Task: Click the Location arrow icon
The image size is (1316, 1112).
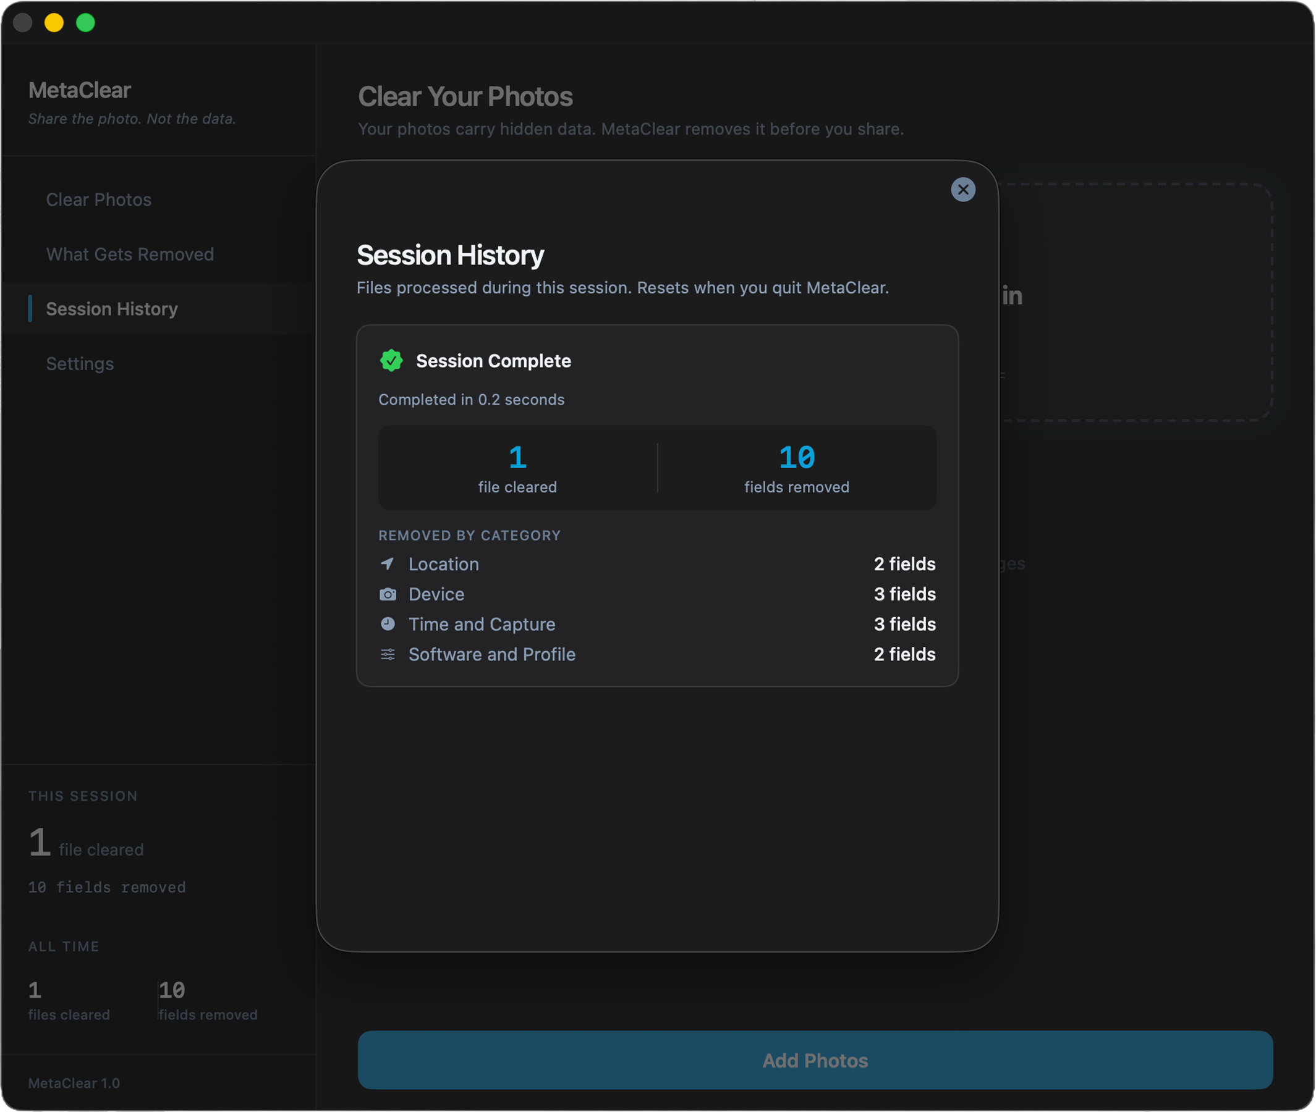Action: [x=387, y=563]
